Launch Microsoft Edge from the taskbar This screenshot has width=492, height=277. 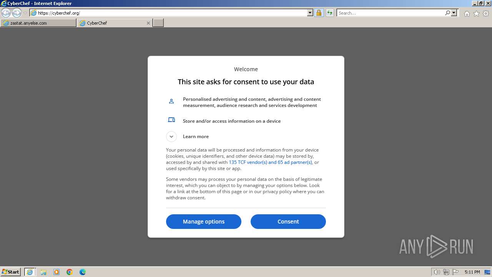click(83, 272)
